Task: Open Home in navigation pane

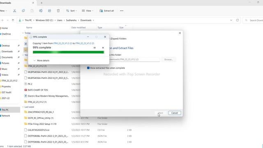Action: [x=5, y=28]
